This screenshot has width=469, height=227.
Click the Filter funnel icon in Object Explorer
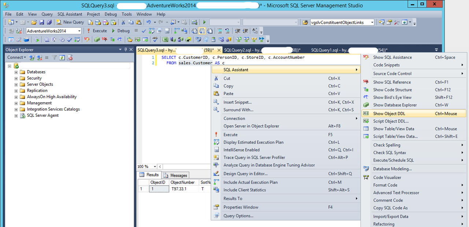(x=54, y=57)
